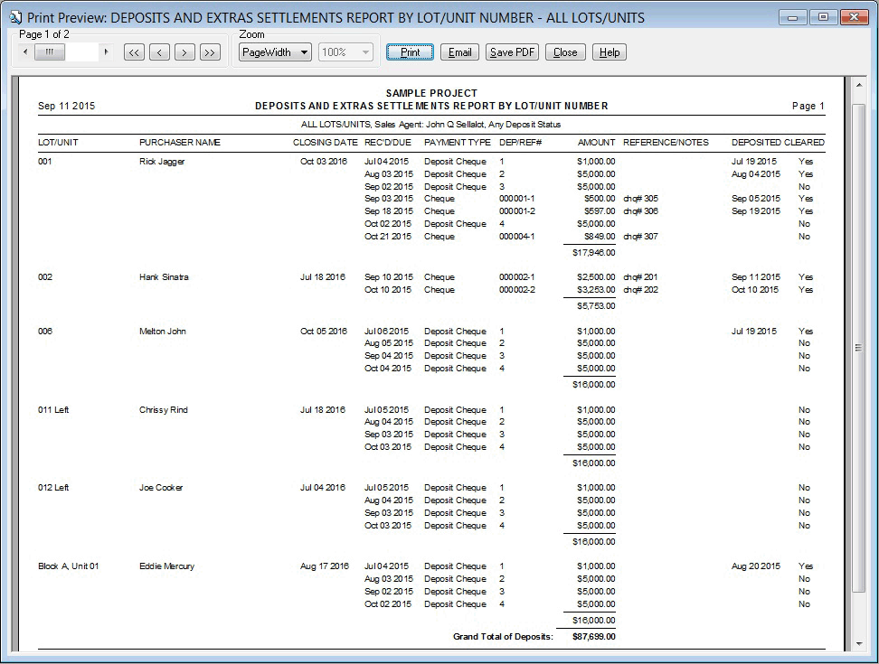Image resolution: width=879 pixels, height=664 pixels.
Task: Click the REFERENCE/NOTES column header
Action: (x=666, y=143)
